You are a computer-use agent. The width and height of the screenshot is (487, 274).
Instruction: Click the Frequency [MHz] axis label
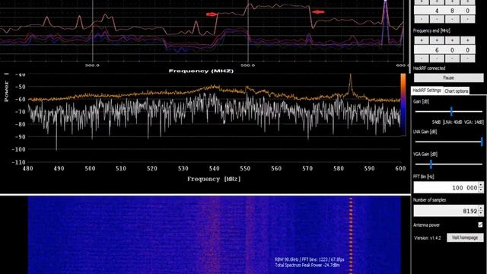(214, 179)
